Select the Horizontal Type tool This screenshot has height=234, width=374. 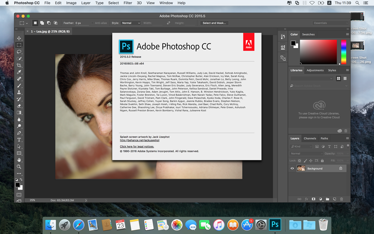tap(19, 140)
